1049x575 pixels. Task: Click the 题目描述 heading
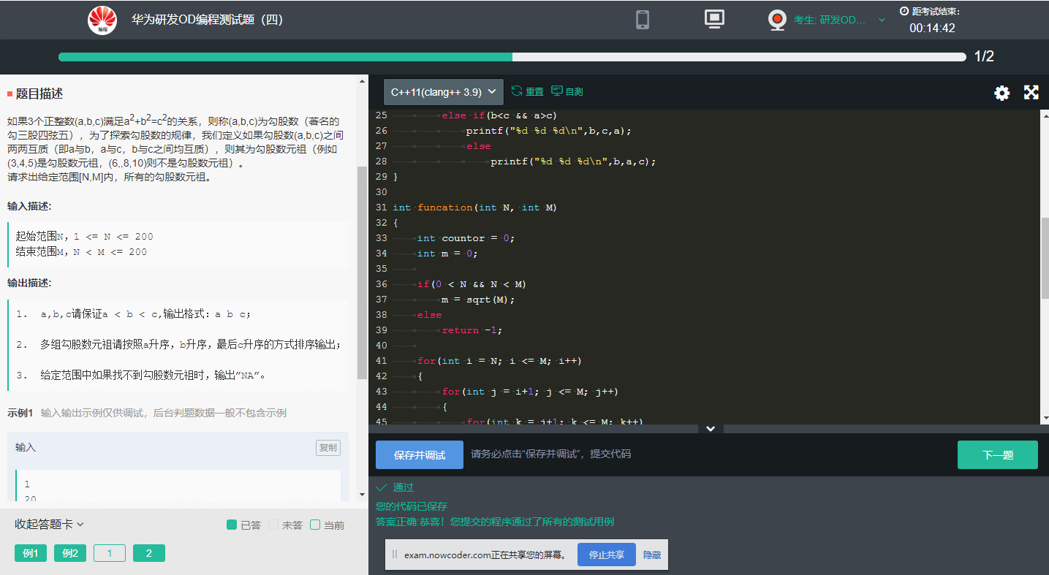[x=39, y=94]
